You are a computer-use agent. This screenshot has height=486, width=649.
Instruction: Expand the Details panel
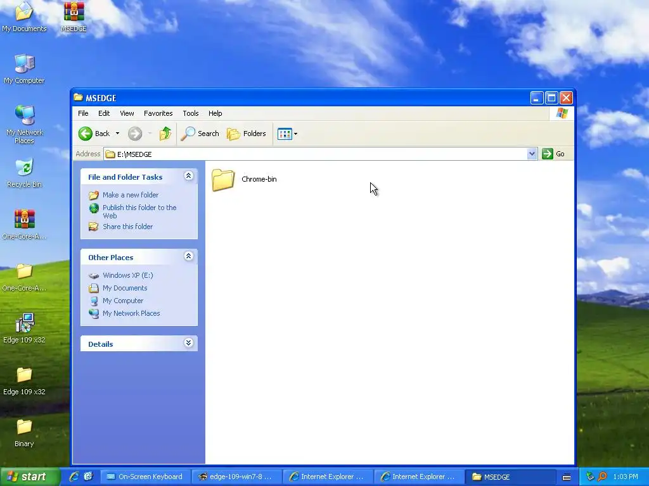point(188,343)
